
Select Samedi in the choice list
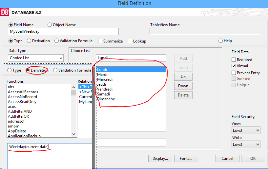click(131, 94)
